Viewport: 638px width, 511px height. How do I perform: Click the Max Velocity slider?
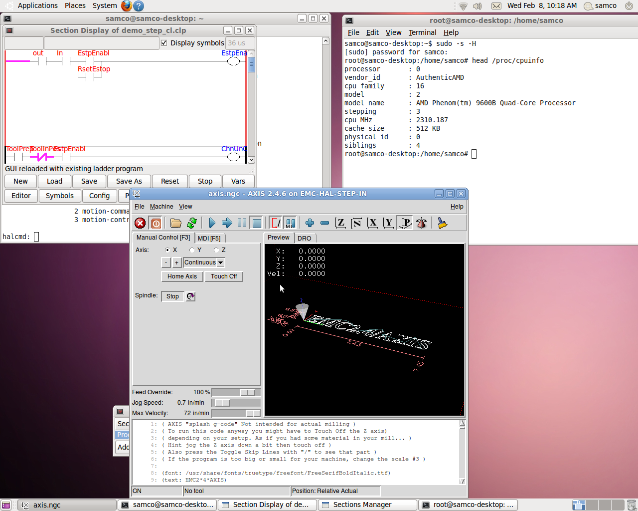click(x=236, y=413)
